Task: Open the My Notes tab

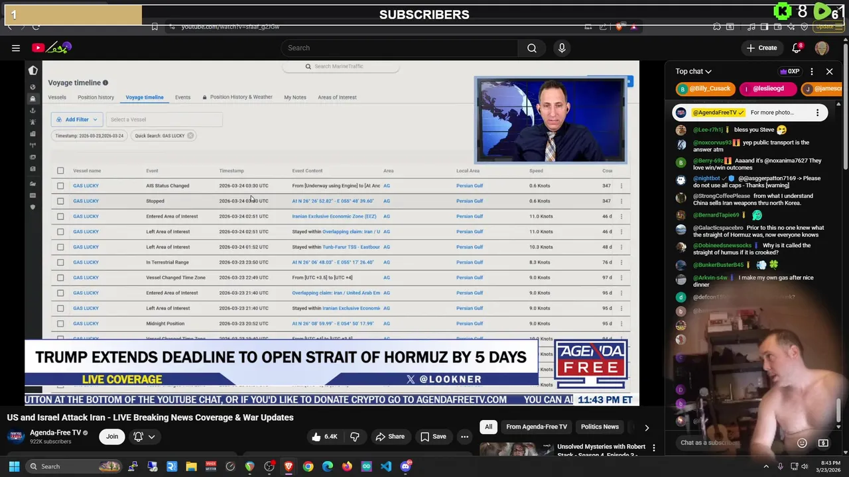Action: [x=295, y=97]
